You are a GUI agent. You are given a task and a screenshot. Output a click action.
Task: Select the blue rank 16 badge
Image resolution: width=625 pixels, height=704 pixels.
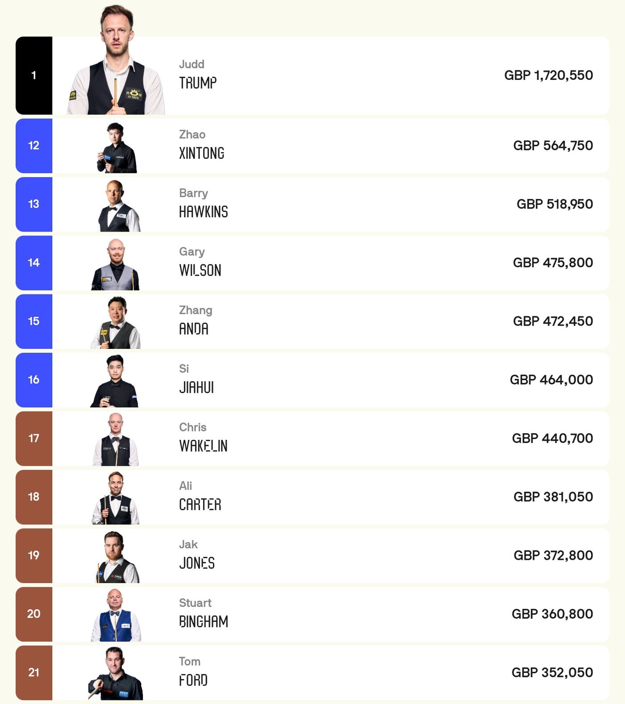(x=34, y=380)
